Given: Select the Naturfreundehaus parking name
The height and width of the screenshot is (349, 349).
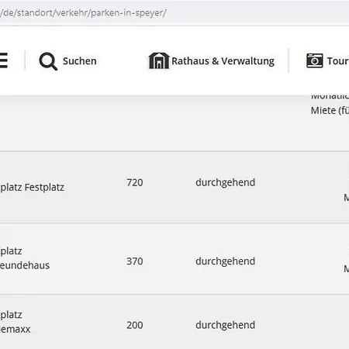Looking at the screenshot, I should 25,258.
